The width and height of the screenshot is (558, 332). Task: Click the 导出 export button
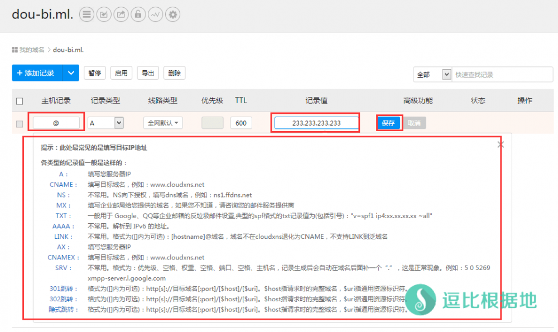[x=148, y=73]
